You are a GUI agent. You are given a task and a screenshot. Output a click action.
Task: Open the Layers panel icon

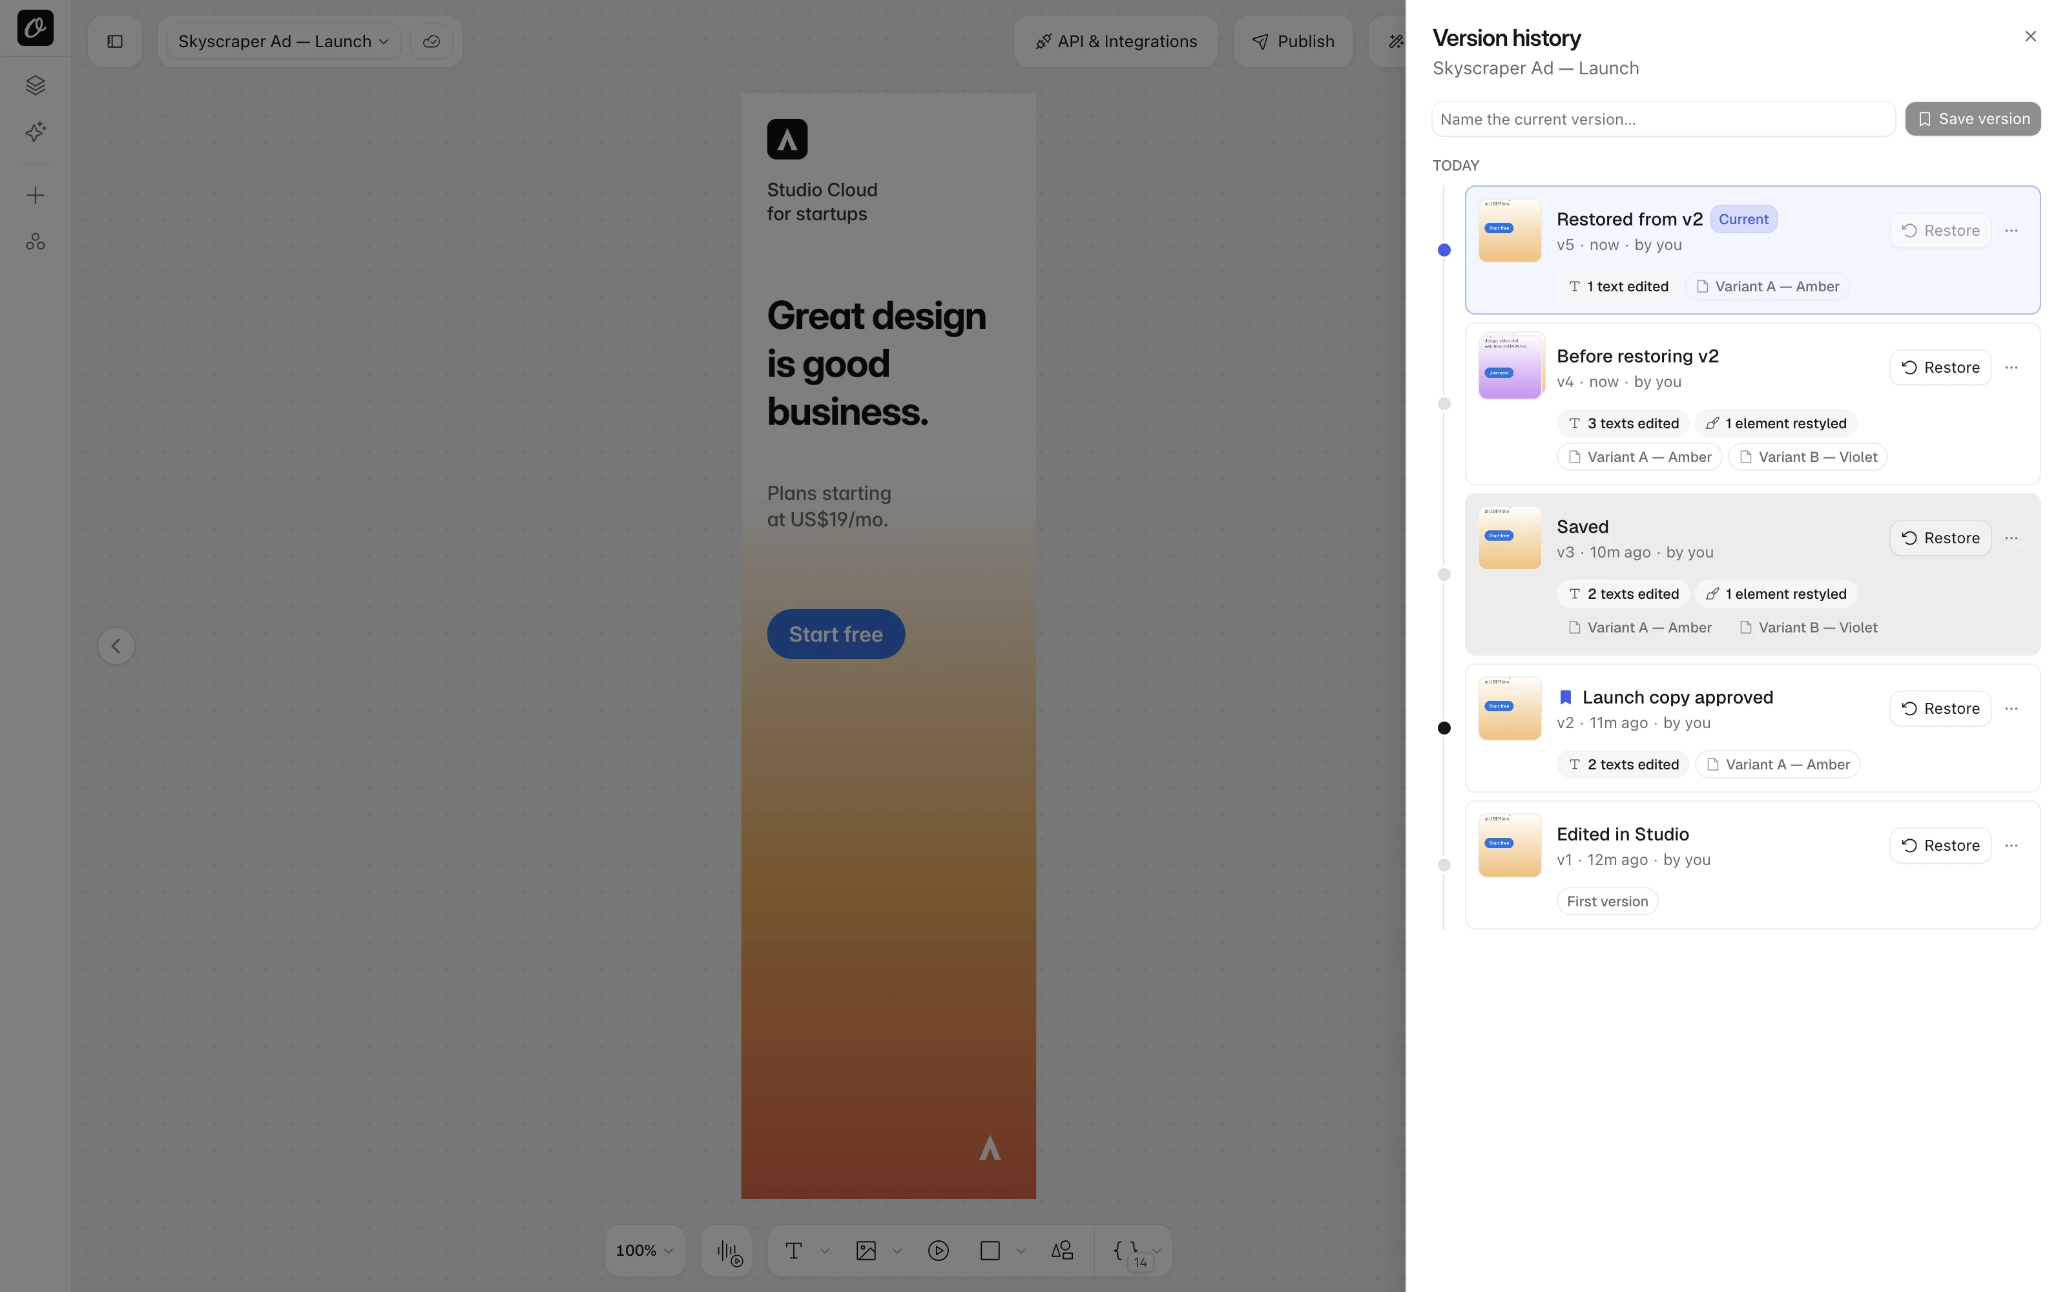pyautogui.click(x=35, y=85)
